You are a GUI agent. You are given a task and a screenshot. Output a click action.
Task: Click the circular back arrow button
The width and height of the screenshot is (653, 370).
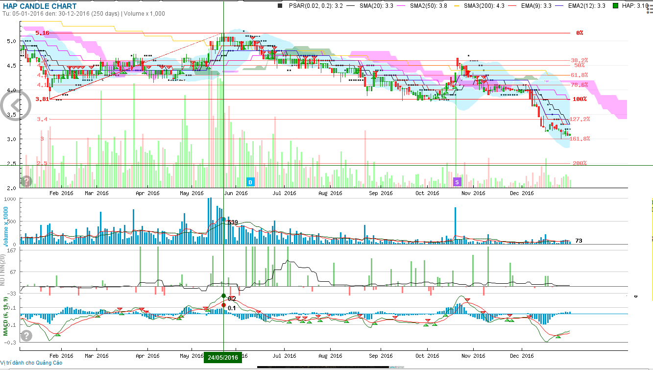click(15, 105)
